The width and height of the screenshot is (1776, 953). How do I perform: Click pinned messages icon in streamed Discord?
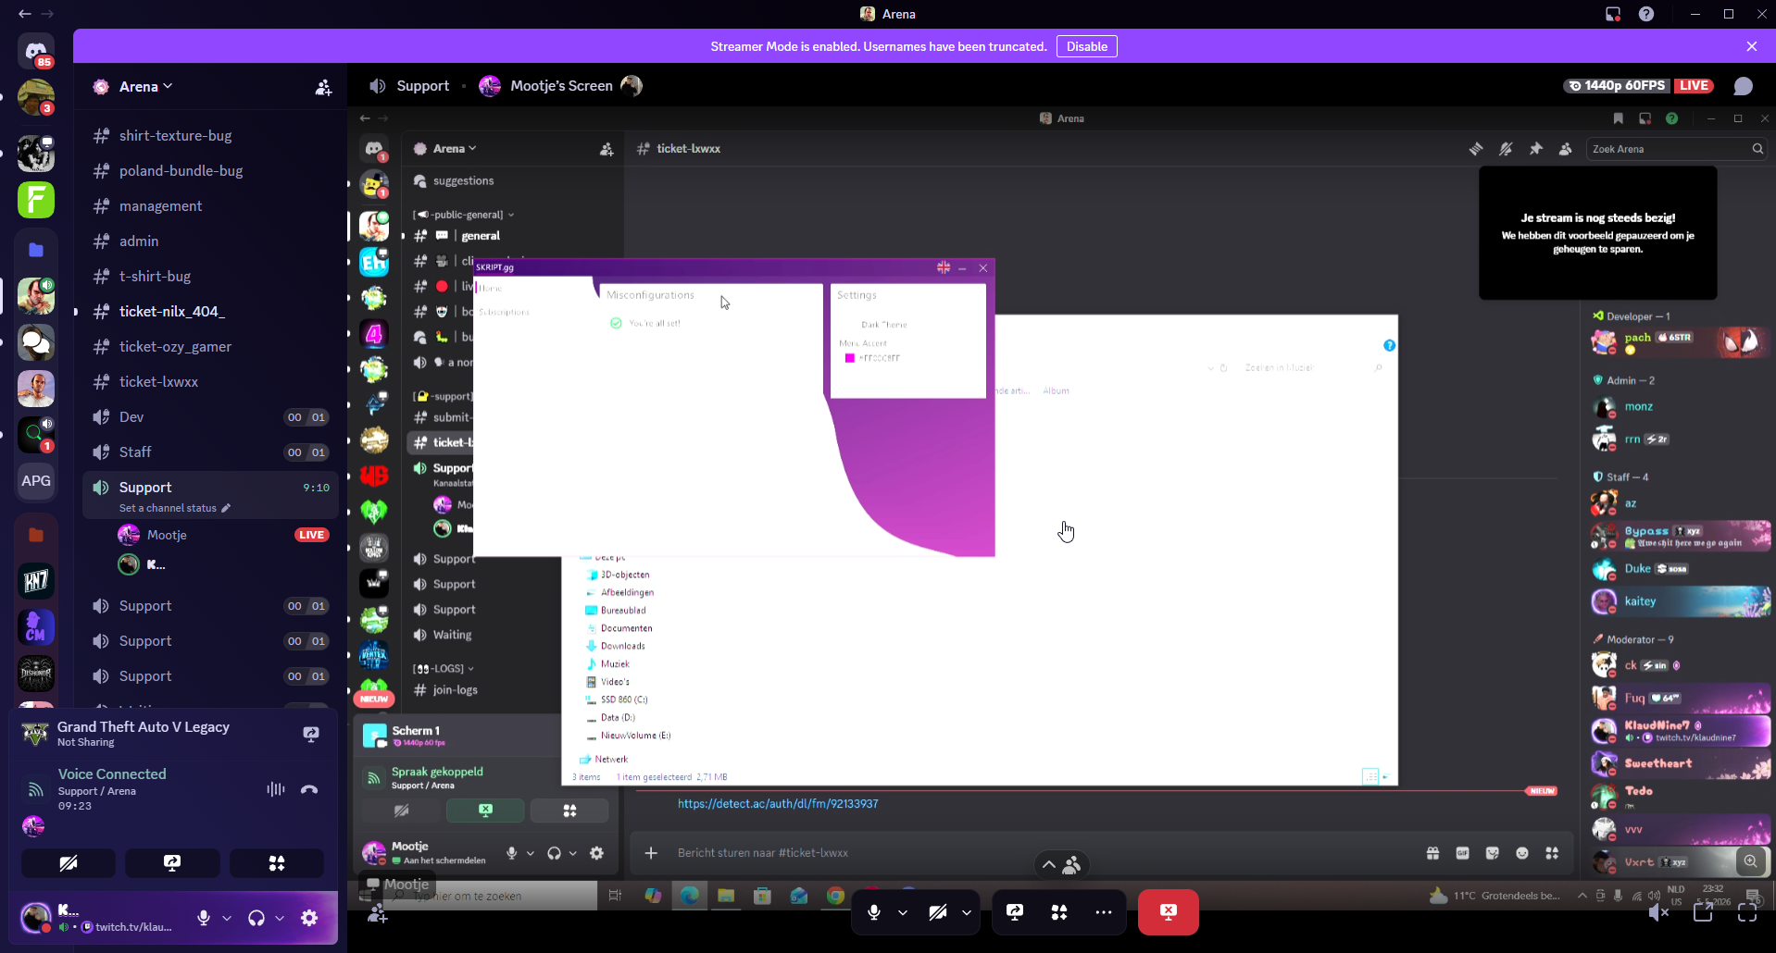[x=1536, y=149]
